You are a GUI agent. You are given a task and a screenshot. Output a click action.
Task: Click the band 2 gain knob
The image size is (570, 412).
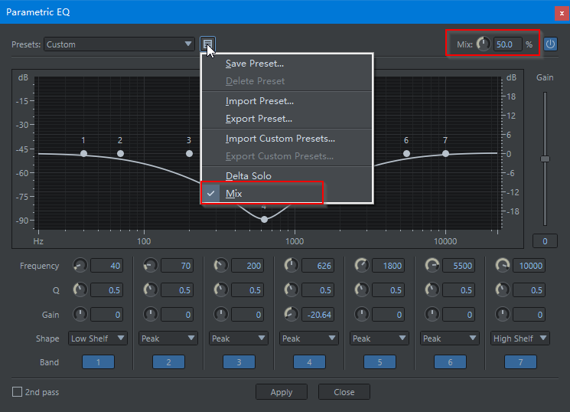tap(151, 315)
